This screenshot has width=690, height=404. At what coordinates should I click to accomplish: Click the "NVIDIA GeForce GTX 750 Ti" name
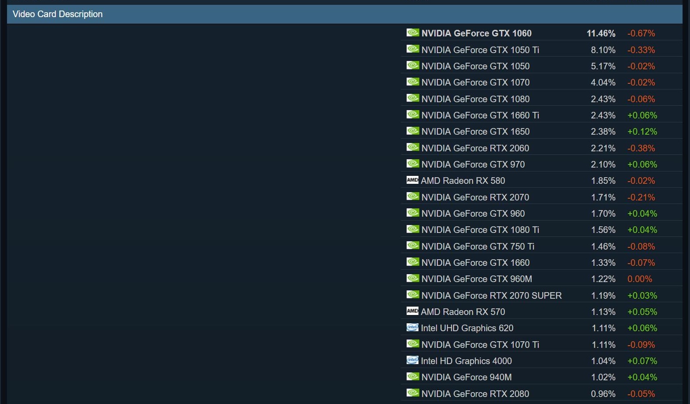coord(478,247)
